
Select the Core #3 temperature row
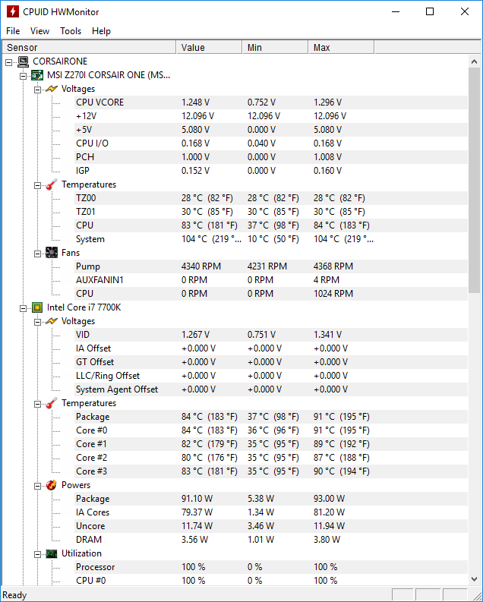[271, 471]
